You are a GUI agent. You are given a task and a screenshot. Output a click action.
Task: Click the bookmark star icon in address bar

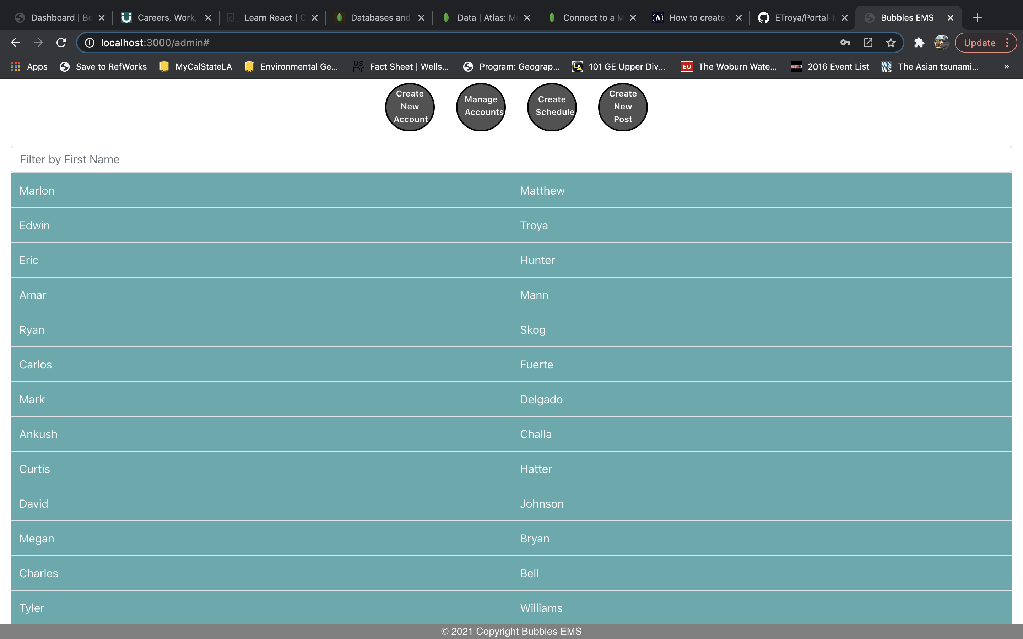[x=891, y=43]
